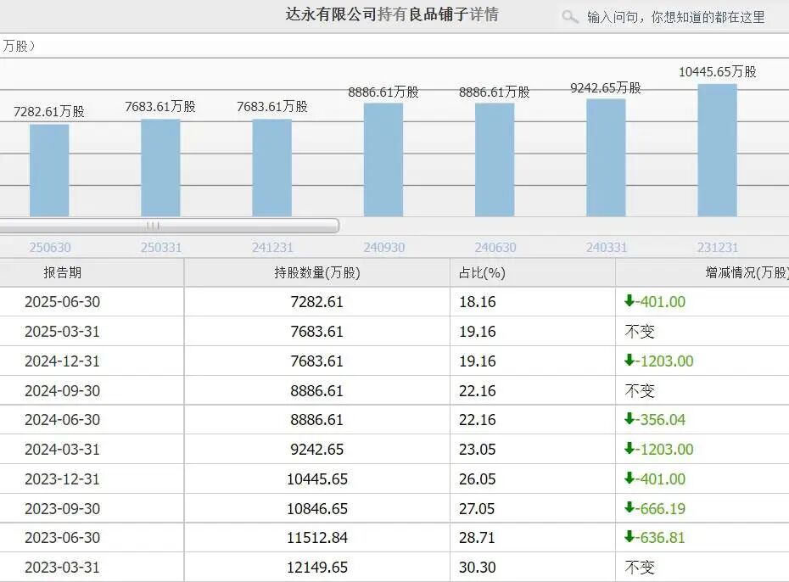Click the green arrow in 2024-03-31 row
Image resolution: width=789 pixels, height=582 pixels.
click(x=630, y=449)
